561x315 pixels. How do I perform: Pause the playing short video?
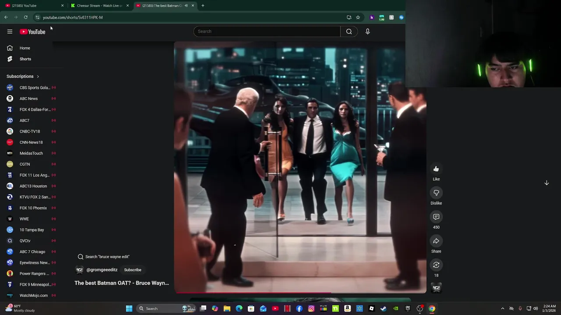[300, 167]
